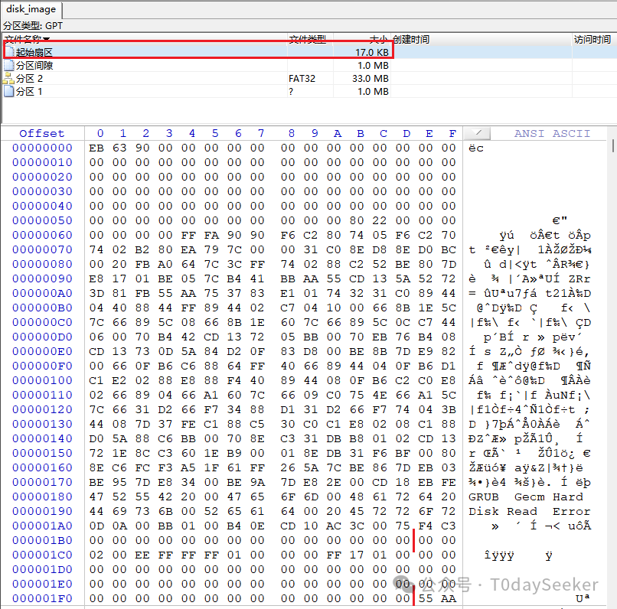This screenshot has width=617, height=609.
Task: Open the 分区 1 partition icon
Action: click(9, 91)
